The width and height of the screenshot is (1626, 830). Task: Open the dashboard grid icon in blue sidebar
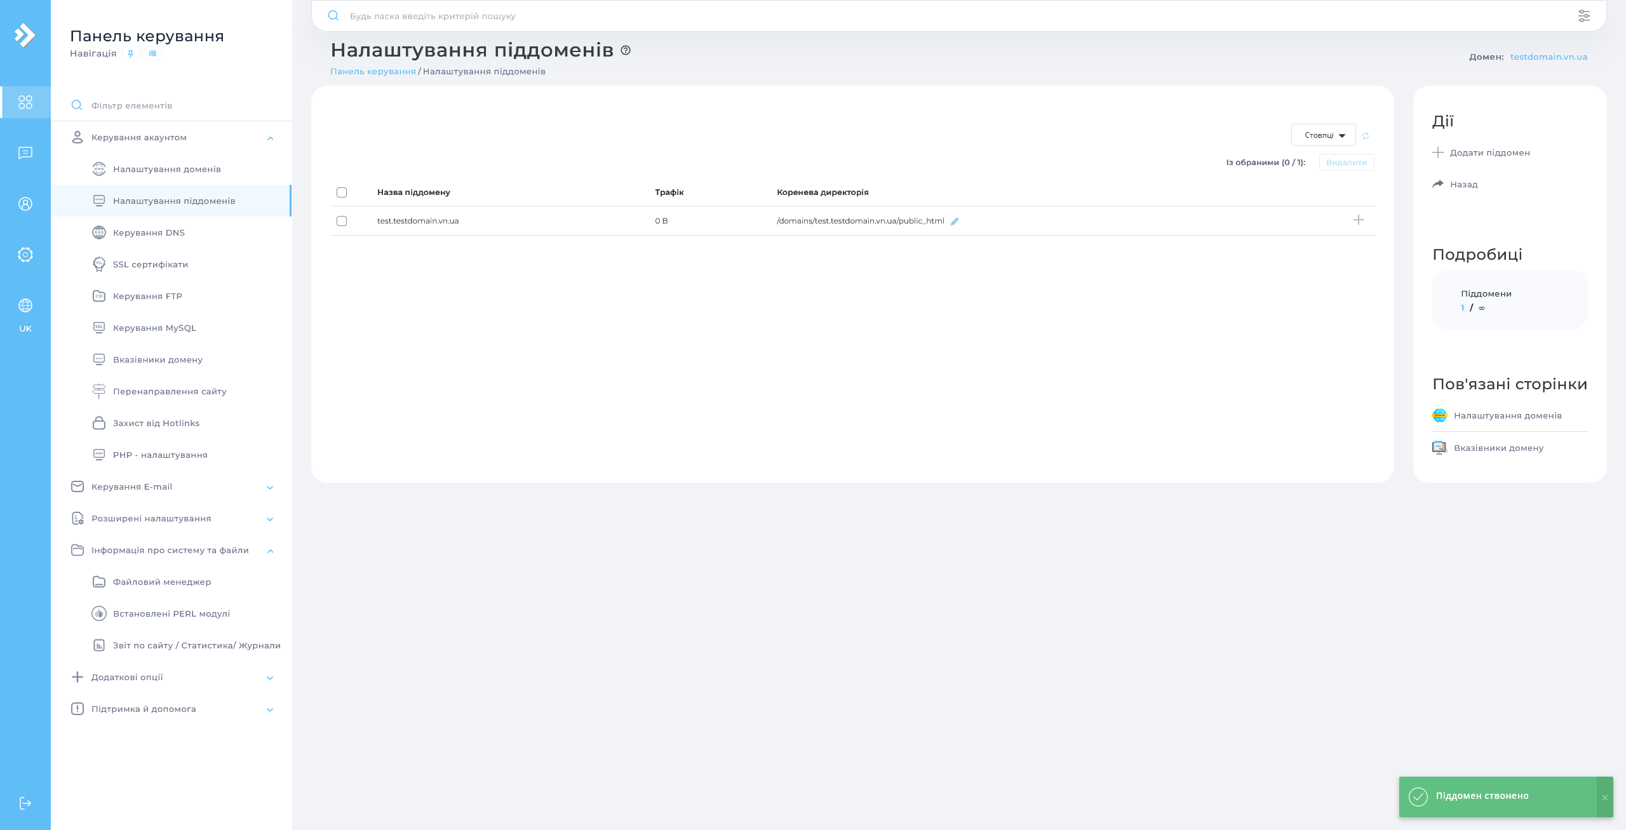pos(25,102)
